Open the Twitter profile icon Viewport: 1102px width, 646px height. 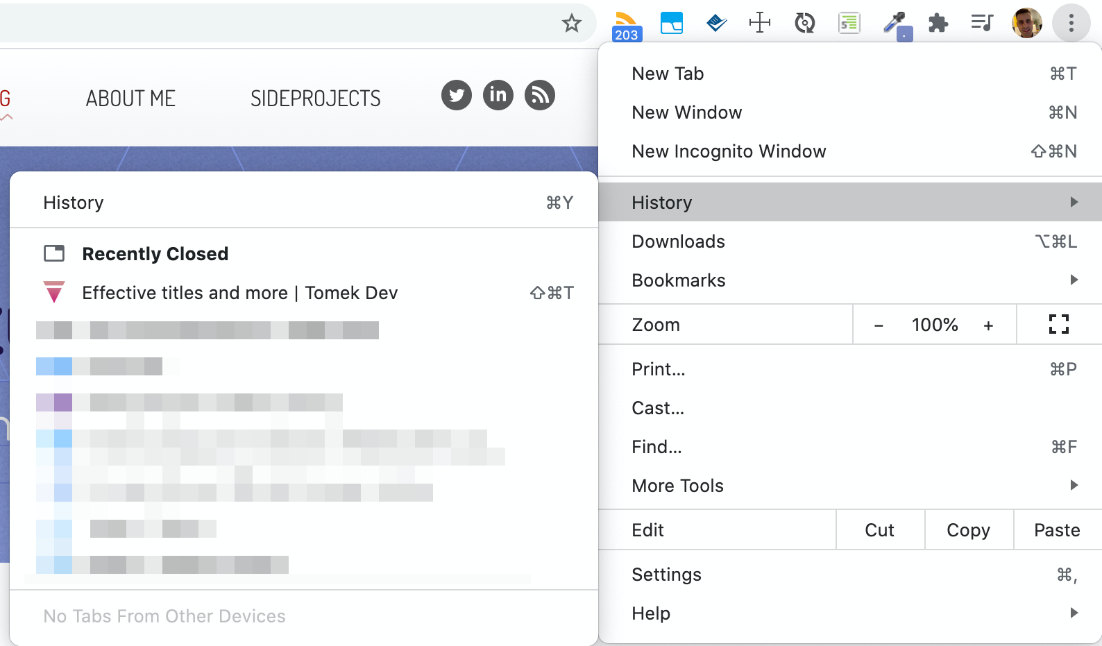[x=457, y=95]
